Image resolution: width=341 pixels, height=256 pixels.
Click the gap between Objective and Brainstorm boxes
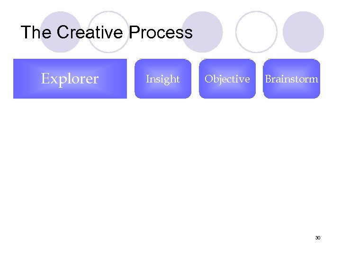point(259,79)
